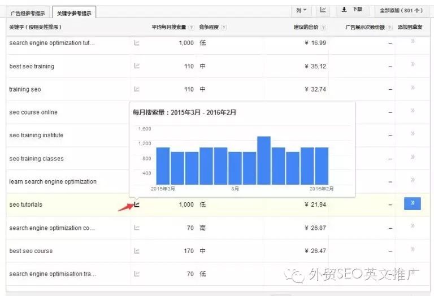The height and width of the screenshot is (296, 434).
Task: Open trend chart for training seo
Action: coord(136,89)
